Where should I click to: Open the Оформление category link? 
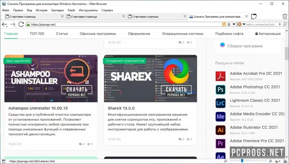click(x=139, y=34)
